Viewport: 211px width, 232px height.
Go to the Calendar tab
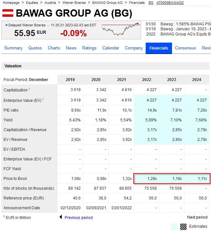tap(111, 48)
